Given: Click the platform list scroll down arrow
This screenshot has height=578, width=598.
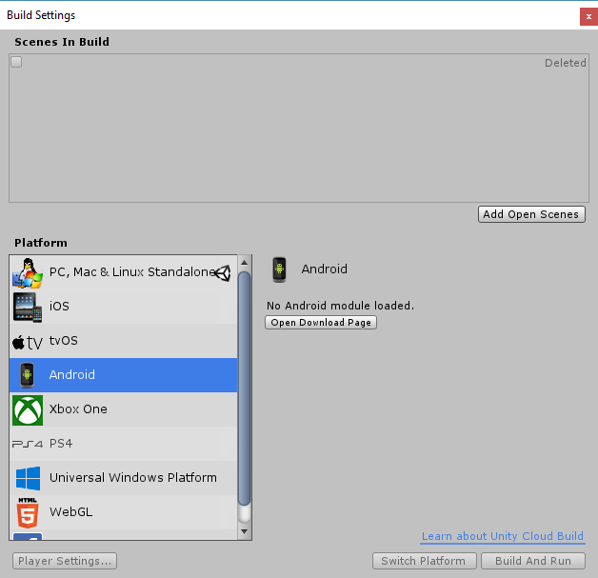Looking at the screenshot, I should coord(245,531).
